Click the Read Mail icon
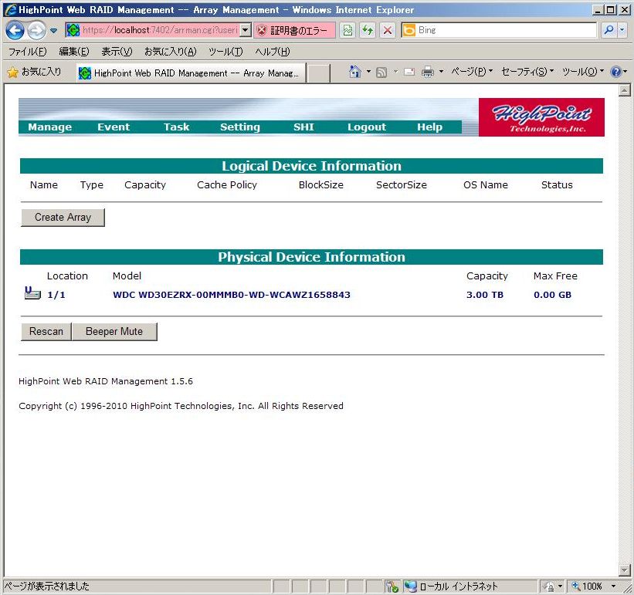The width and height of the screenshot is (634, 595). coord(409,73)
